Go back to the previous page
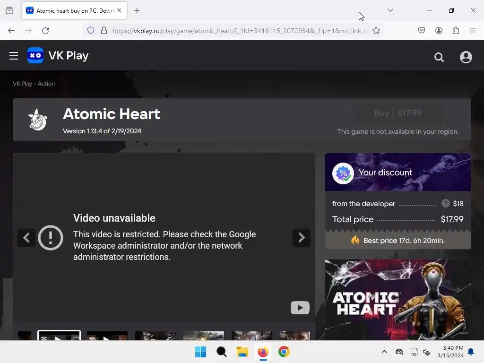484x363 pixels. 11,31
